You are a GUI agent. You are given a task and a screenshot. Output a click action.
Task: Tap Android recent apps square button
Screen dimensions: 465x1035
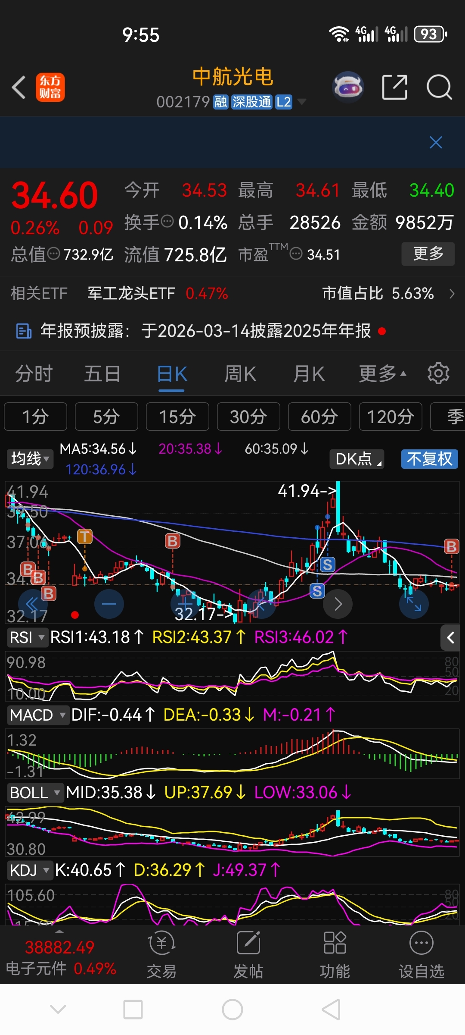point(133,1010)
